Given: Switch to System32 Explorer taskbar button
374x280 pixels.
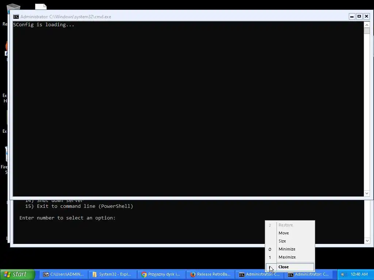Looking at the screenshot, I should [112, 274].
